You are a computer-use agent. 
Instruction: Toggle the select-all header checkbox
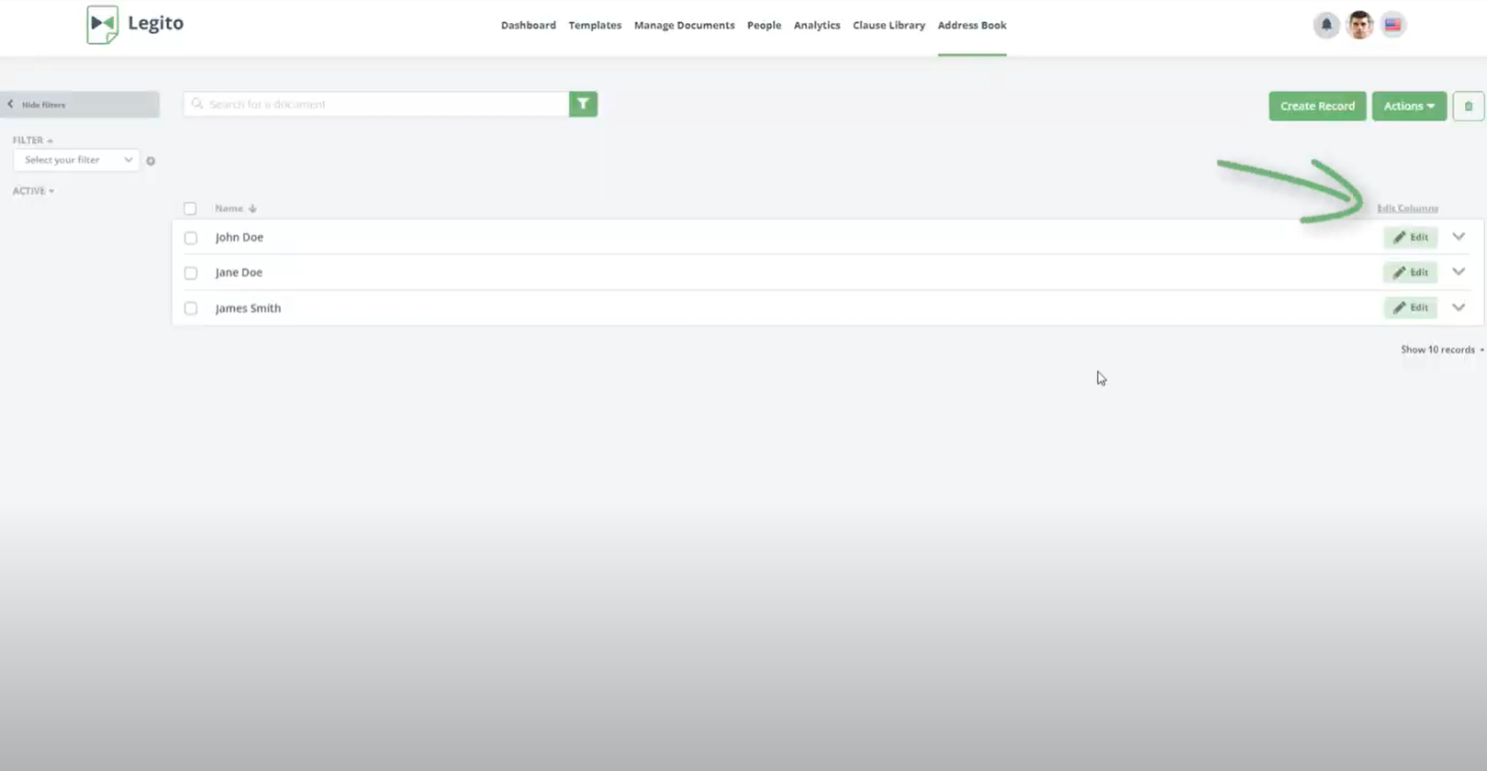click(190, 208)
